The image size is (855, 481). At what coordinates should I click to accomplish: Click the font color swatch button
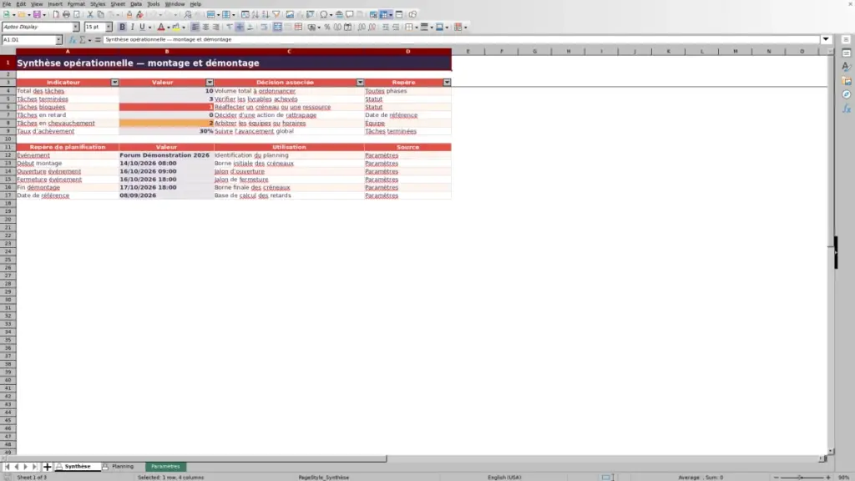[x=161, y=28]
